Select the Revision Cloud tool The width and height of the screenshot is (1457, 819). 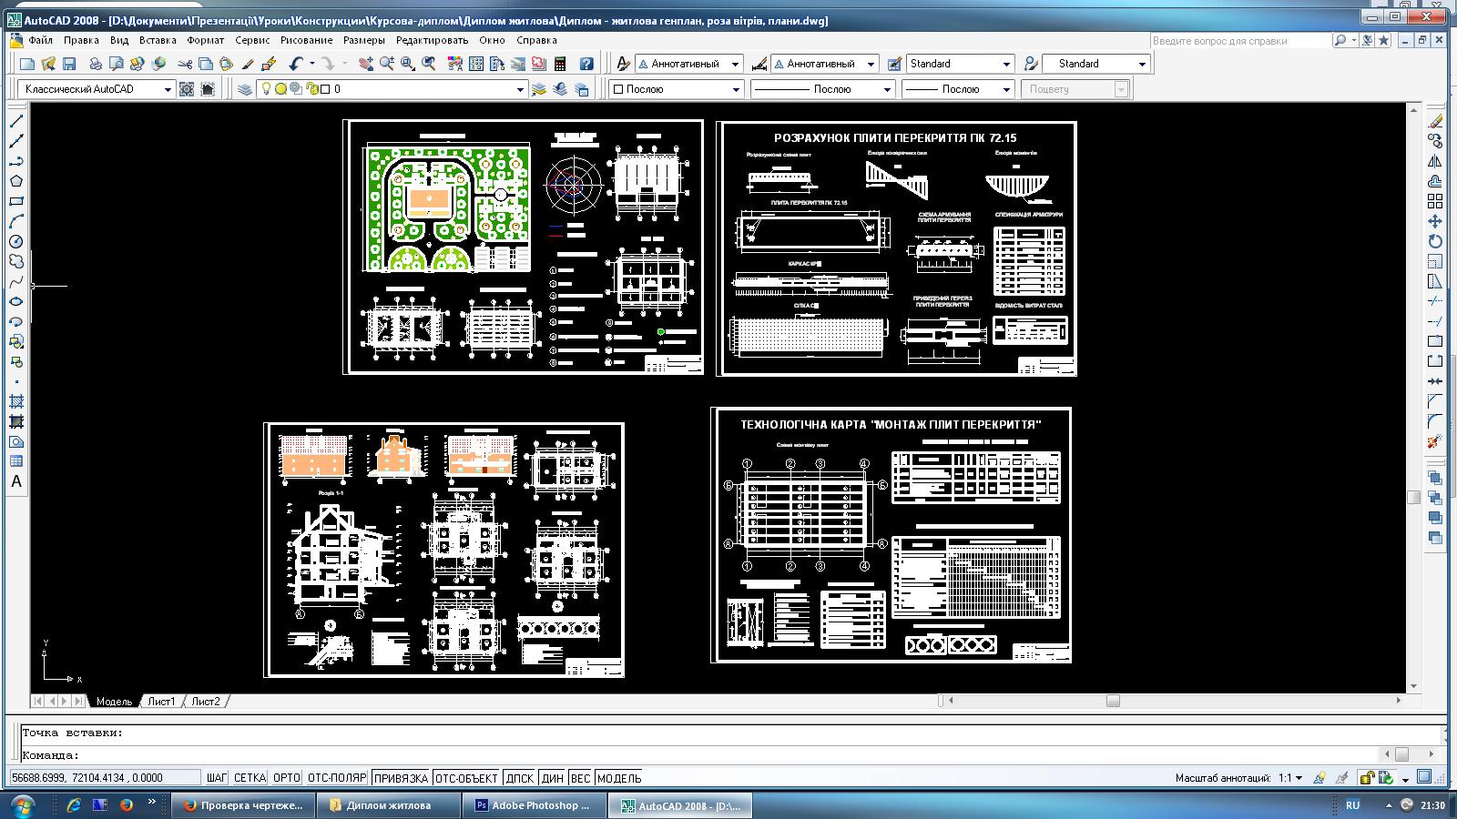click(16, 262)
